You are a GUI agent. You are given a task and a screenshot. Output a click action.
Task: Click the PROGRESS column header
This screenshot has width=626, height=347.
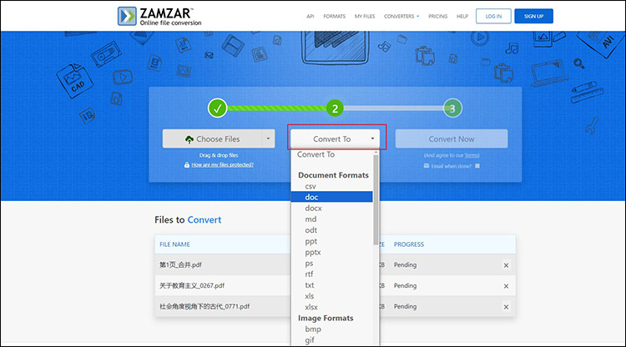click(x=409, y=244)
